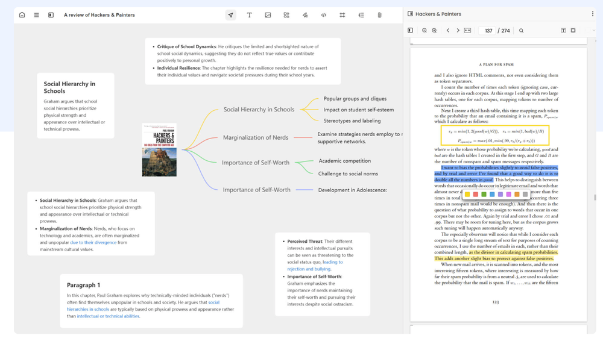Click the 'A PLAN FOR SPAM' page header
Viewport: 603px width, 341px height.
click(x=496, y=64)
